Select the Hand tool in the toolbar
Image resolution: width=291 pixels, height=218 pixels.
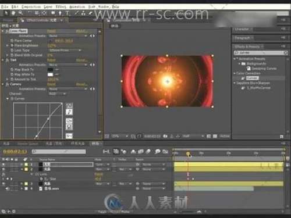(x=13, y=13)
